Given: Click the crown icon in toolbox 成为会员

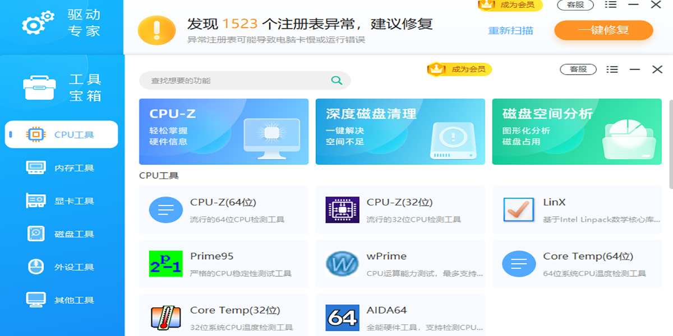Looking at the screenshot, I should pos(436,69).
